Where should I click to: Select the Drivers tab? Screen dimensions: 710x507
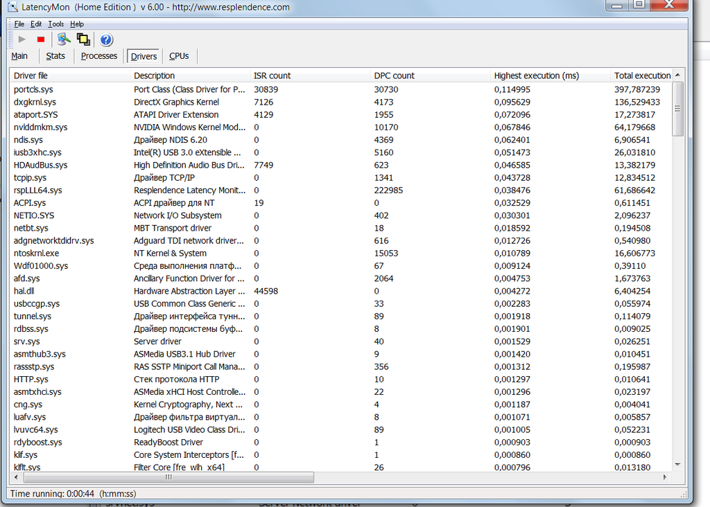click(x=144, y=56)
